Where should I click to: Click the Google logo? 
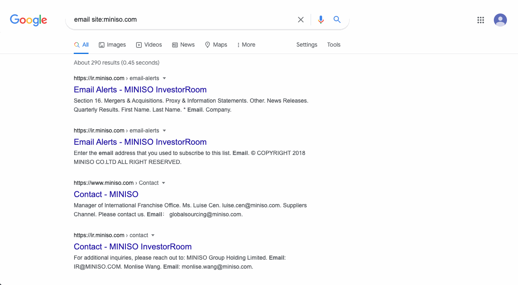[x=29, y=20]
